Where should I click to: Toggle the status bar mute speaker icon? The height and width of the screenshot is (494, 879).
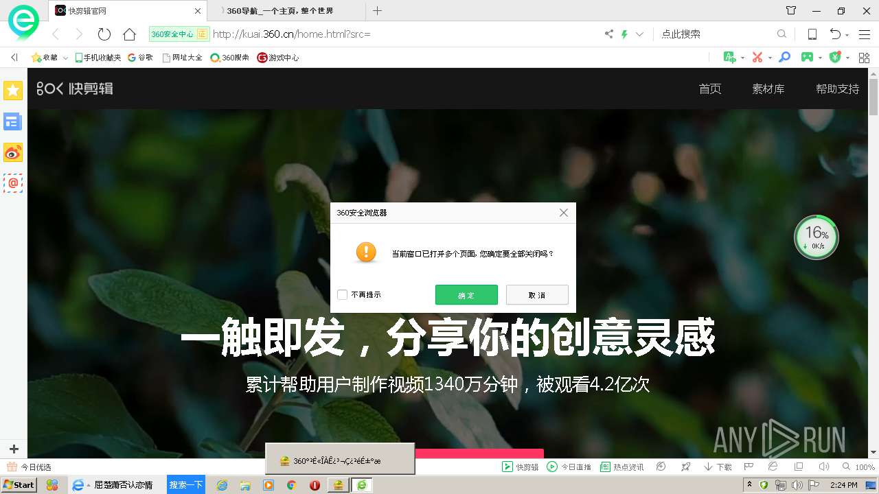click(823, 467)
